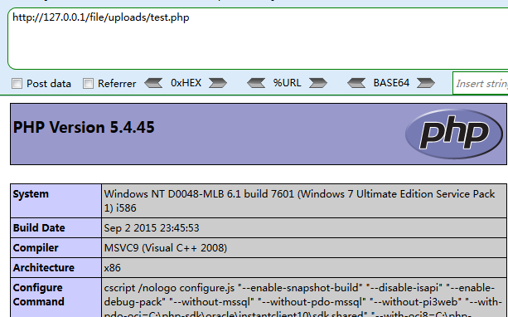Screen dimensions: 508x317
Task: Click the System row label
Action: [x=31, y=193]
